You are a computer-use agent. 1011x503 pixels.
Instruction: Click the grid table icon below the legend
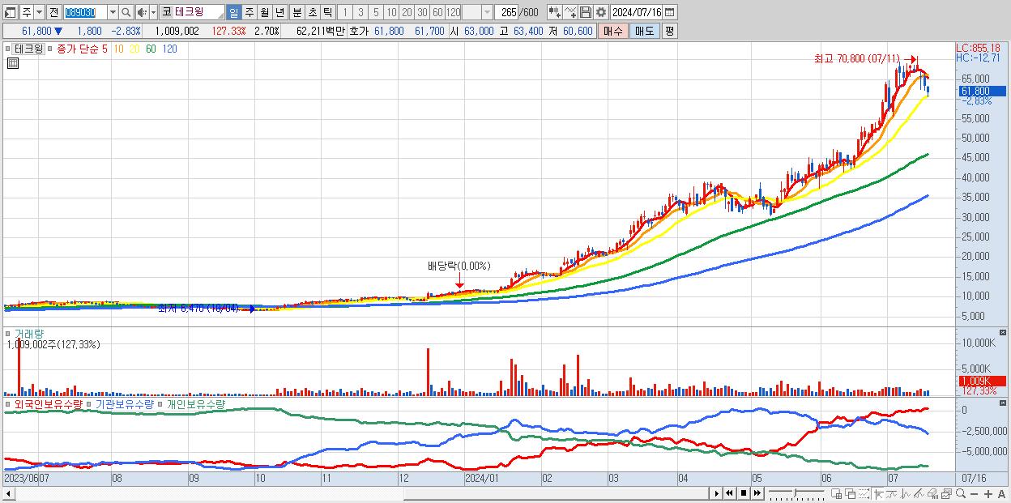coord(12,63)
